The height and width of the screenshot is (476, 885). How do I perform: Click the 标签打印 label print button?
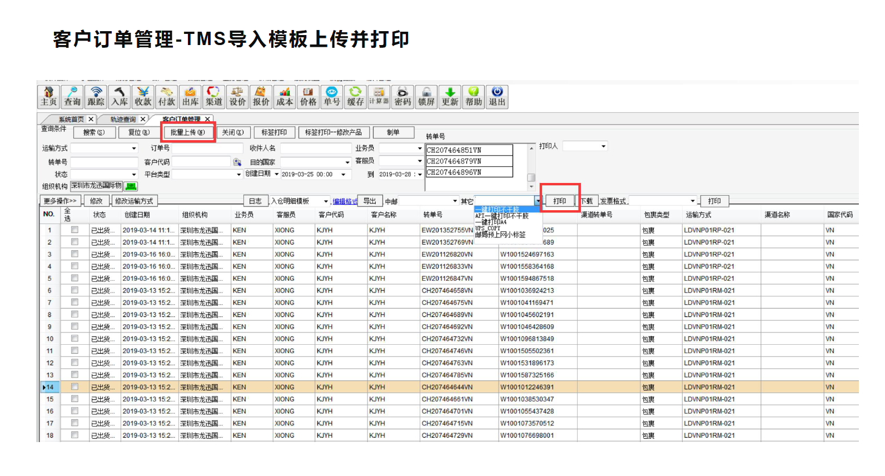pyautogui.click(x=274, y=132)
